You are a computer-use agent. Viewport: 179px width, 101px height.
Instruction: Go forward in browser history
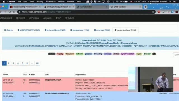click(x=5, y=12)
